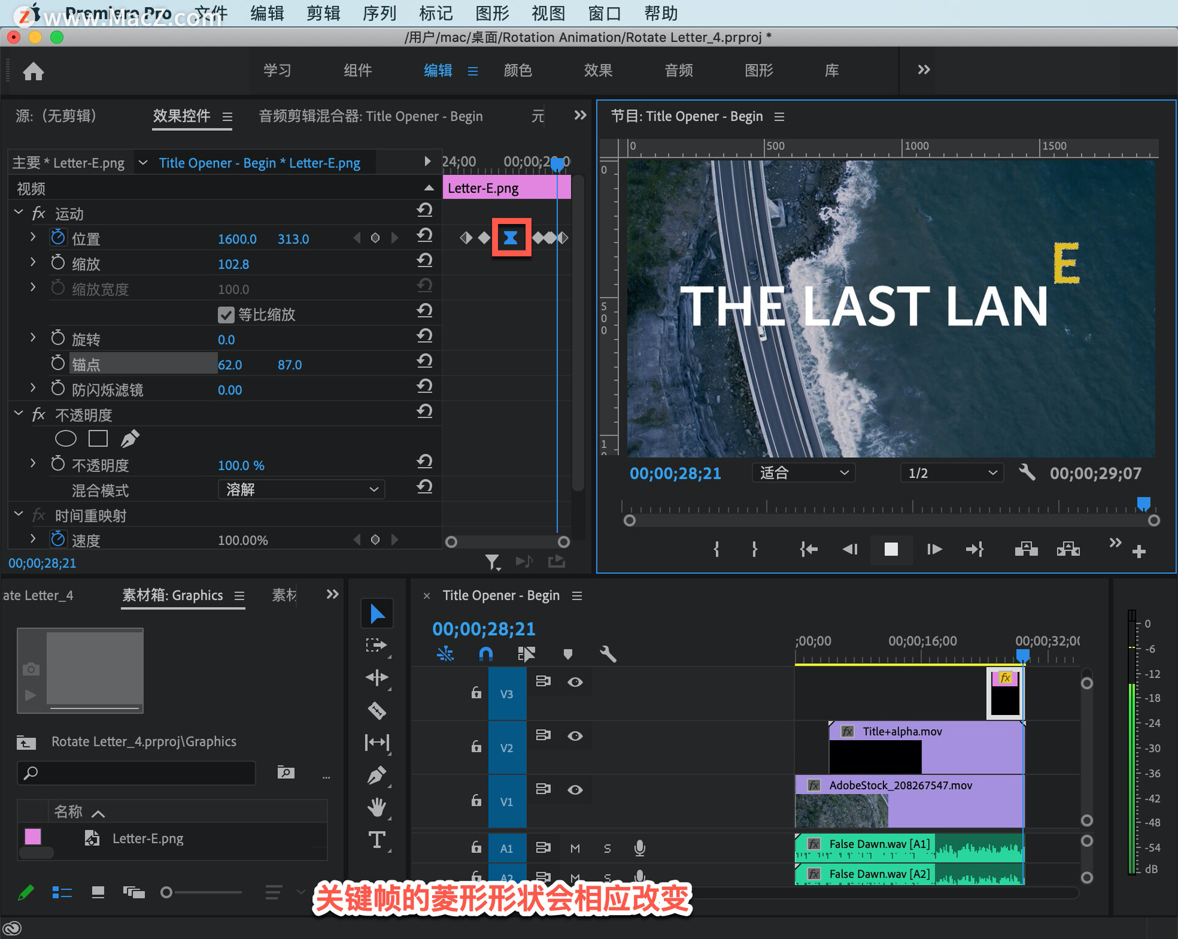
Task: Toggle snap in timeline (magnet icon)
Action: pos(485,654)
